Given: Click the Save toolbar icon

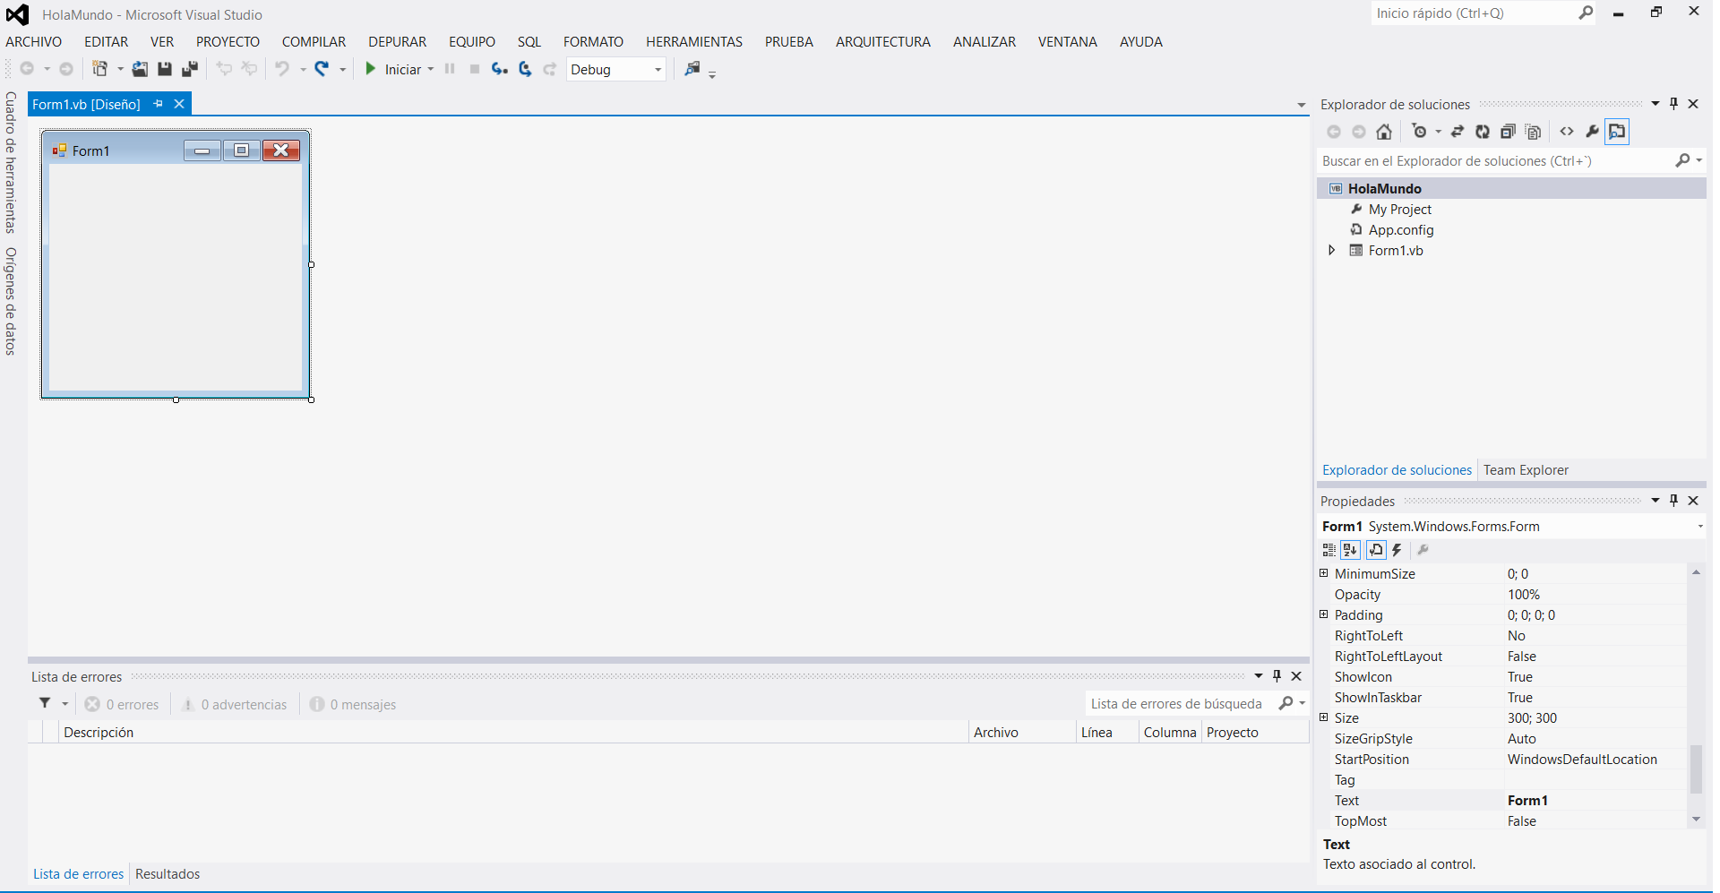Looking at the screenshot, I should [x=165, y=69].
